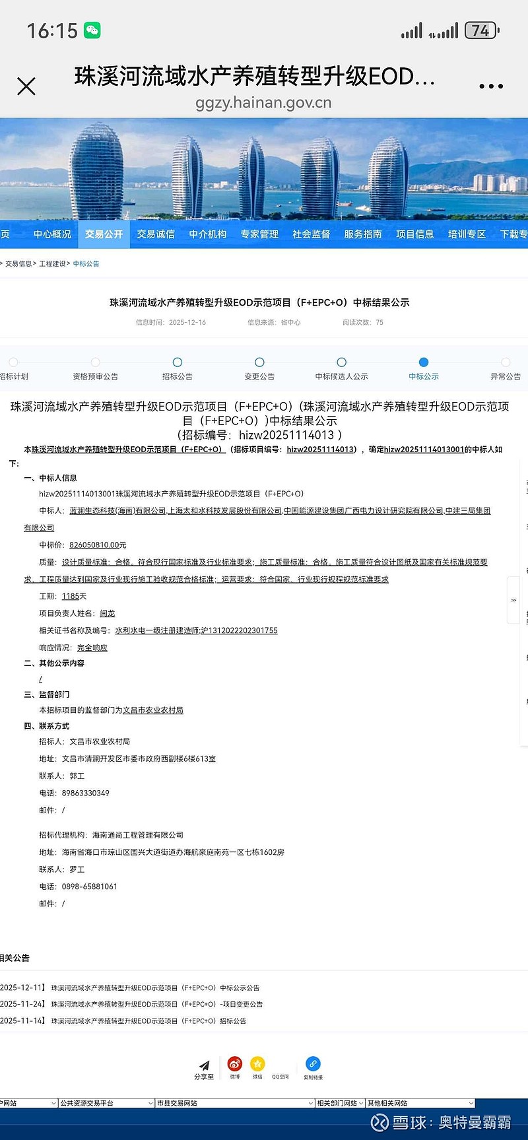The width and height of the screenshot is (528, 1140).
Task: Click the tenderer phone 89863330349
Action: pos(86,793)
